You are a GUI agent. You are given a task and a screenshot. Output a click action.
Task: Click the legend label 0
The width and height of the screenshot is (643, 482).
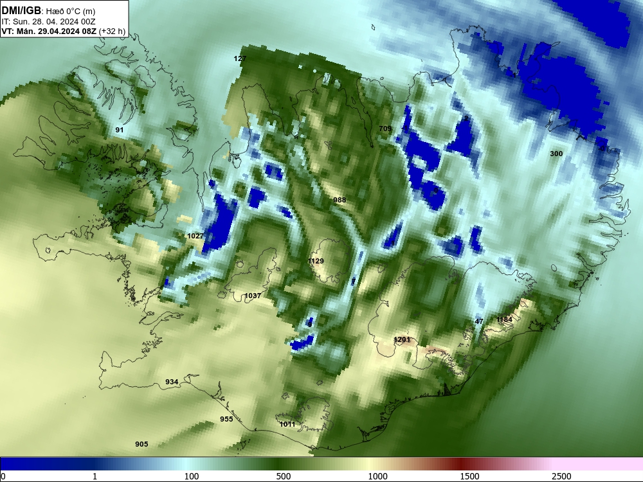3,476
